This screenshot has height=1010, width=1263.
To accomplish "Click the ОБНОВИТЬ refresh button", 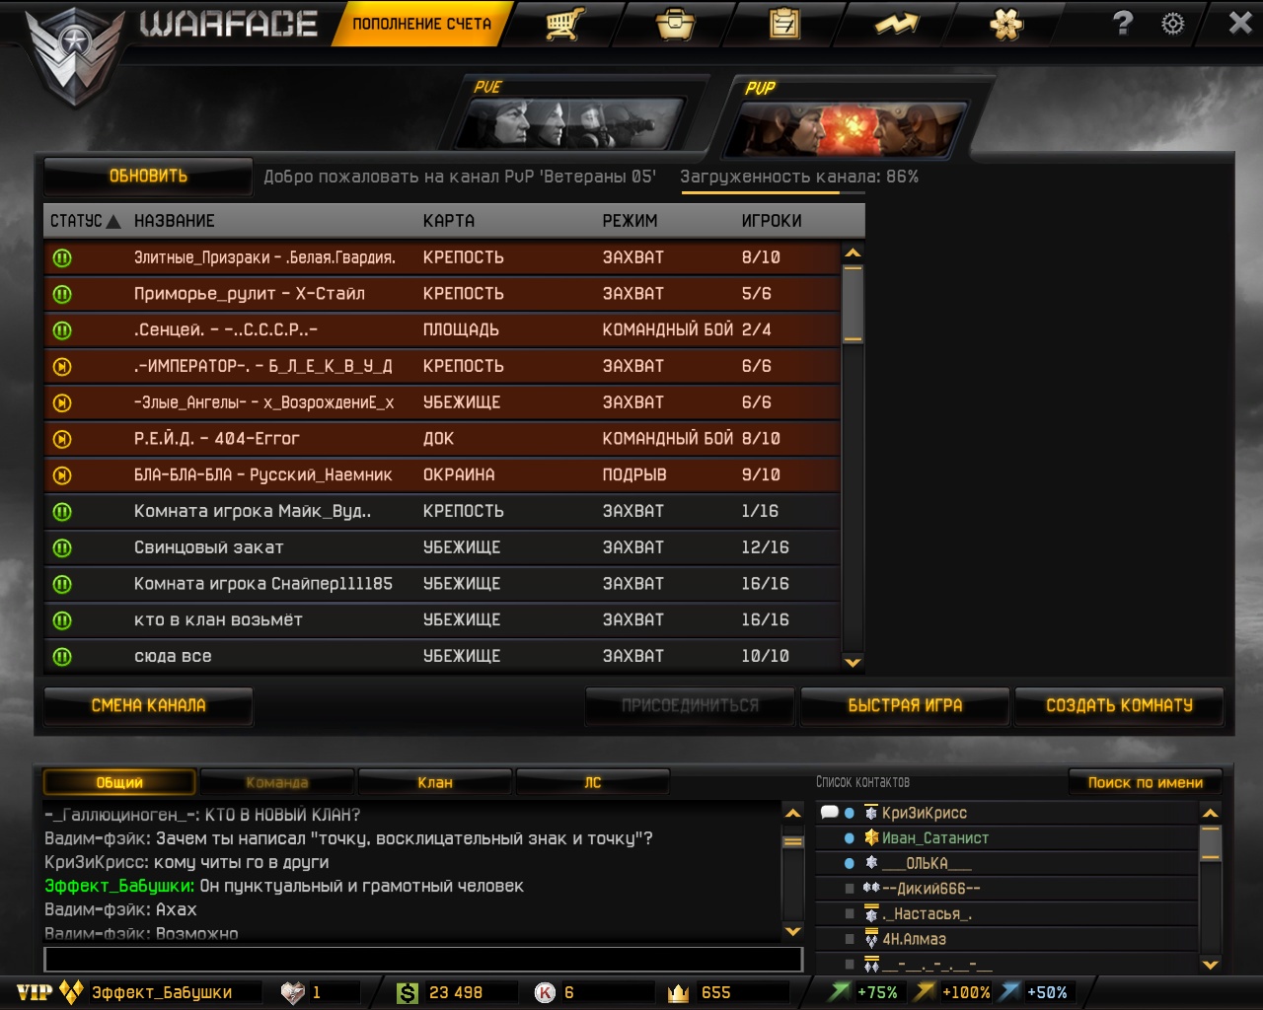I will [148, 177].
